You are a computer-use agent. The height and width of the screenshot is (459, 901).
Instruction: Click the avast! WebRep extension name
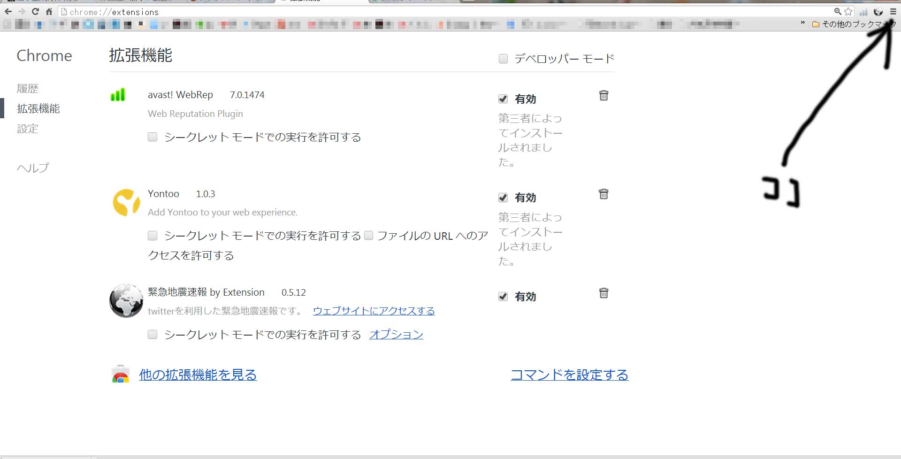(x=180, y=95)
